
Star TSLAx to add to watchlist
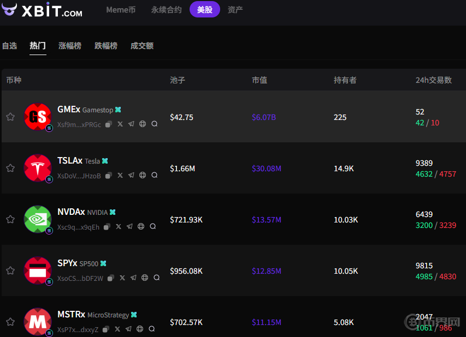click(10, 168)
